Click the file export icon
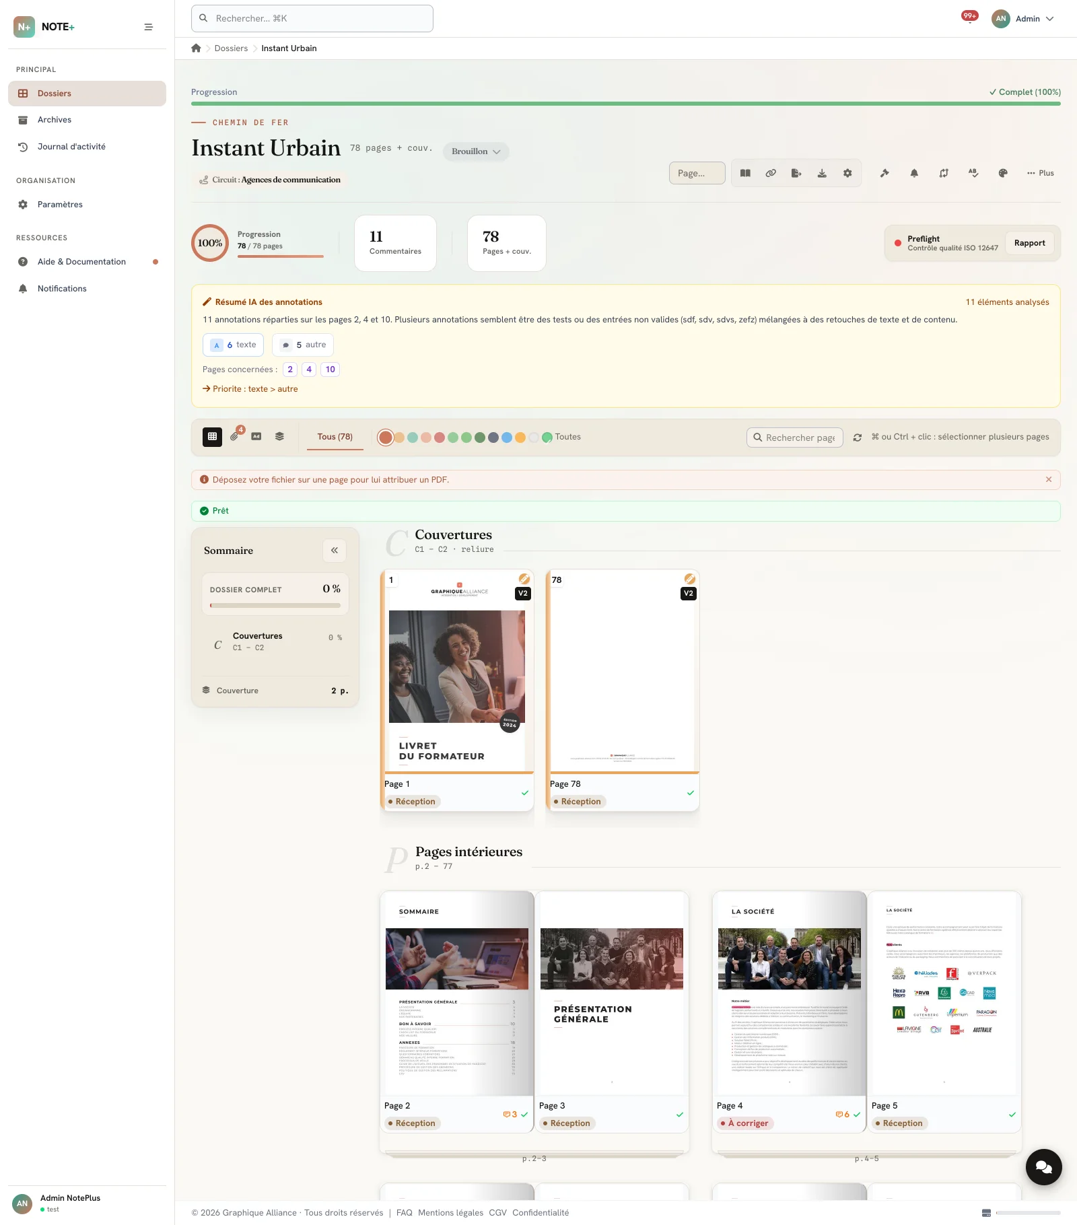This screenshot has height=1225, width=1077. (x=796, y=173)
